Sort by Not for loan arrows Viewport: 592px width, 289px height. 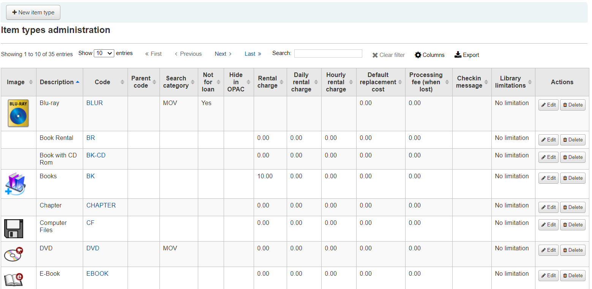[x=218, y=82]
